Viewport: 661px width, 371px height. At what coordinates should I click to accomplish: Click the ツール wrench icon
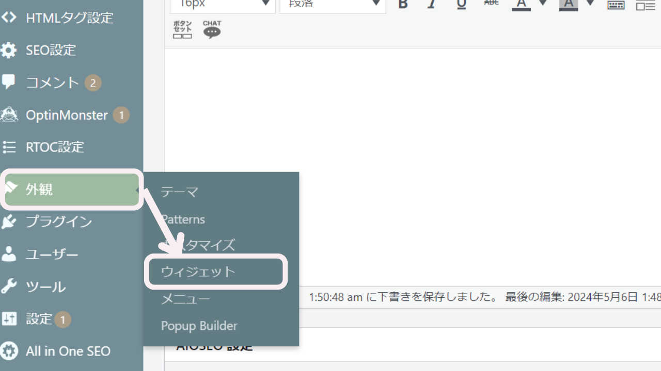coord(9,286)
